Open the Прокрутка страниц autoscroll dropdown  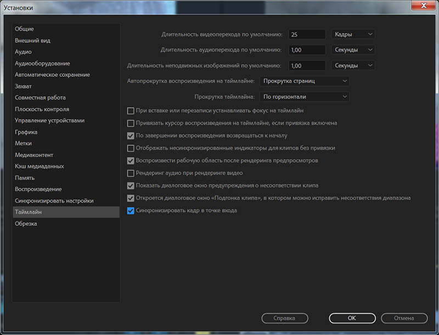pyautogui.click(x=305, y=81)
